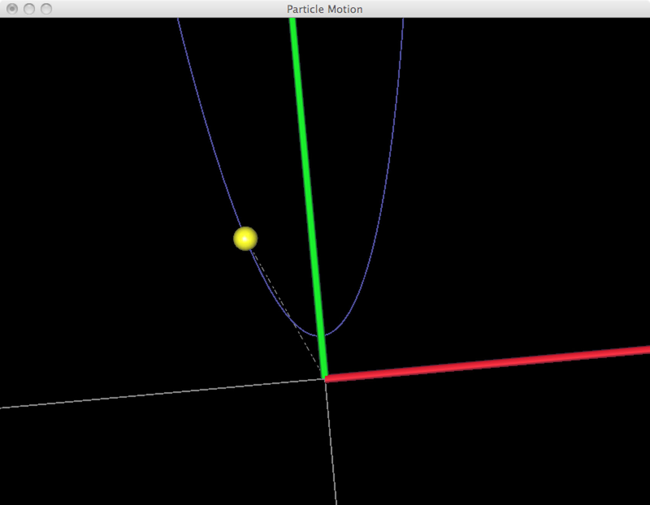Click the dashed line below the particle
The image size is (650, 505).
(283, 302)
